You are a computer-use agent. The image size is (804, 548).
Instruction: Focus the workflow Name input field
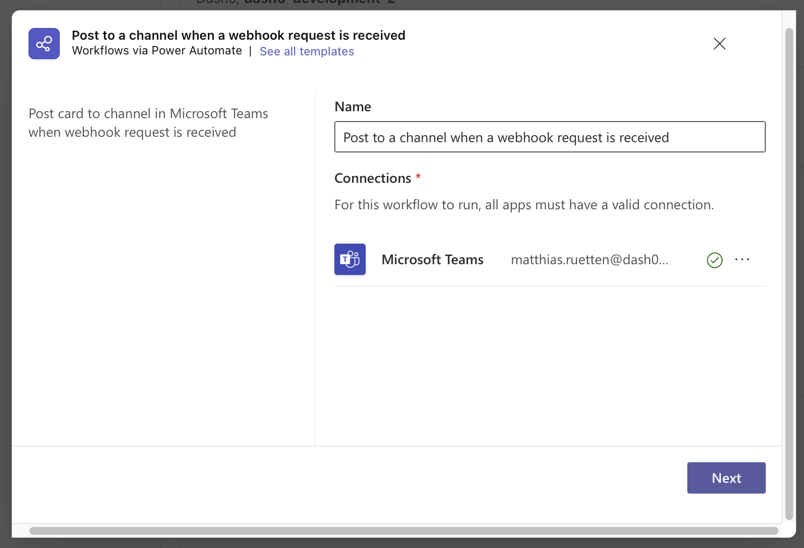[x=549, y=137]
